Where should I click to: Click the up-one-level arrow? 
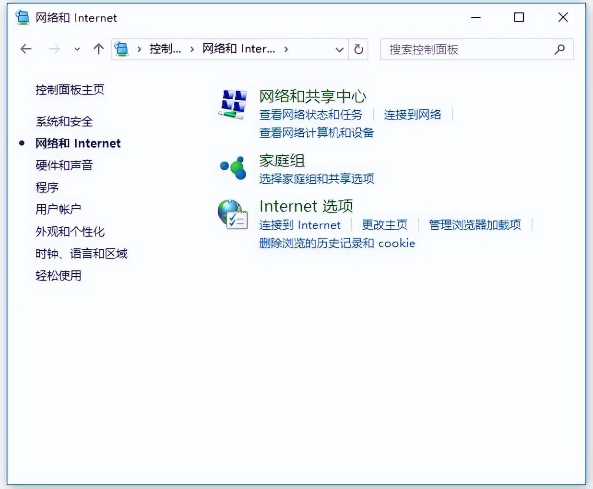tap(98, 48)
